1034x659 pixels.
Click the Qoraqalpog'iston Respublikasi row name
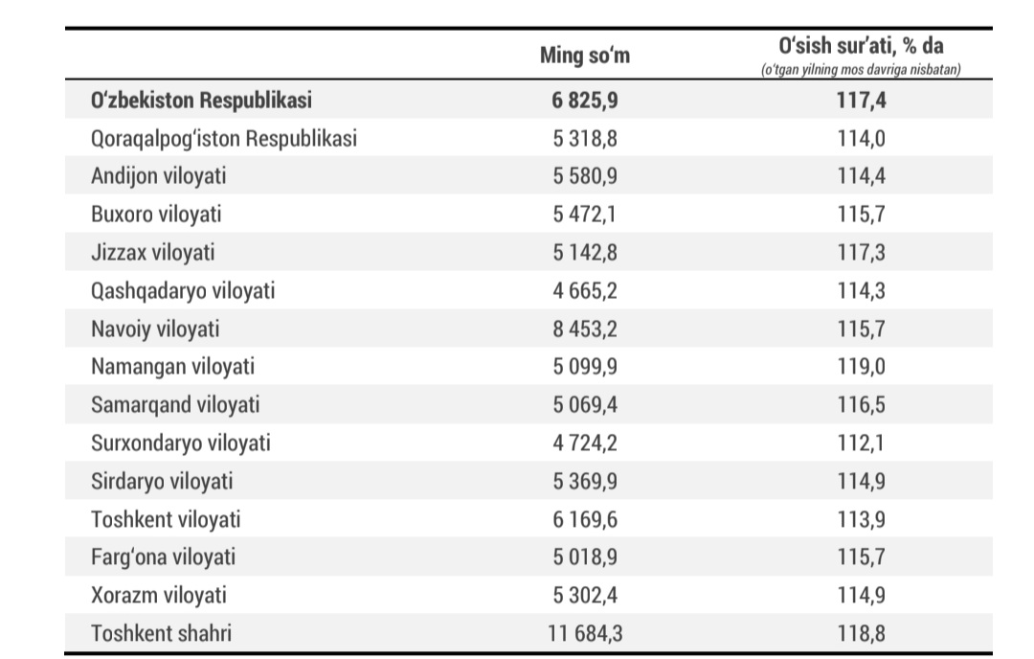[x=224, y=138]
